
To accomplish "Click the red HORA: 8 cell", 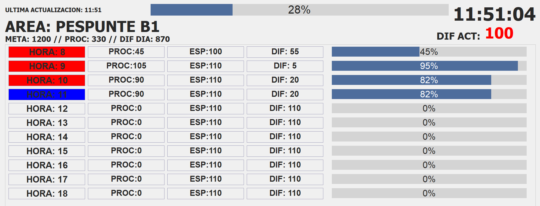I will pyautogui.click(x=47, y=52).
